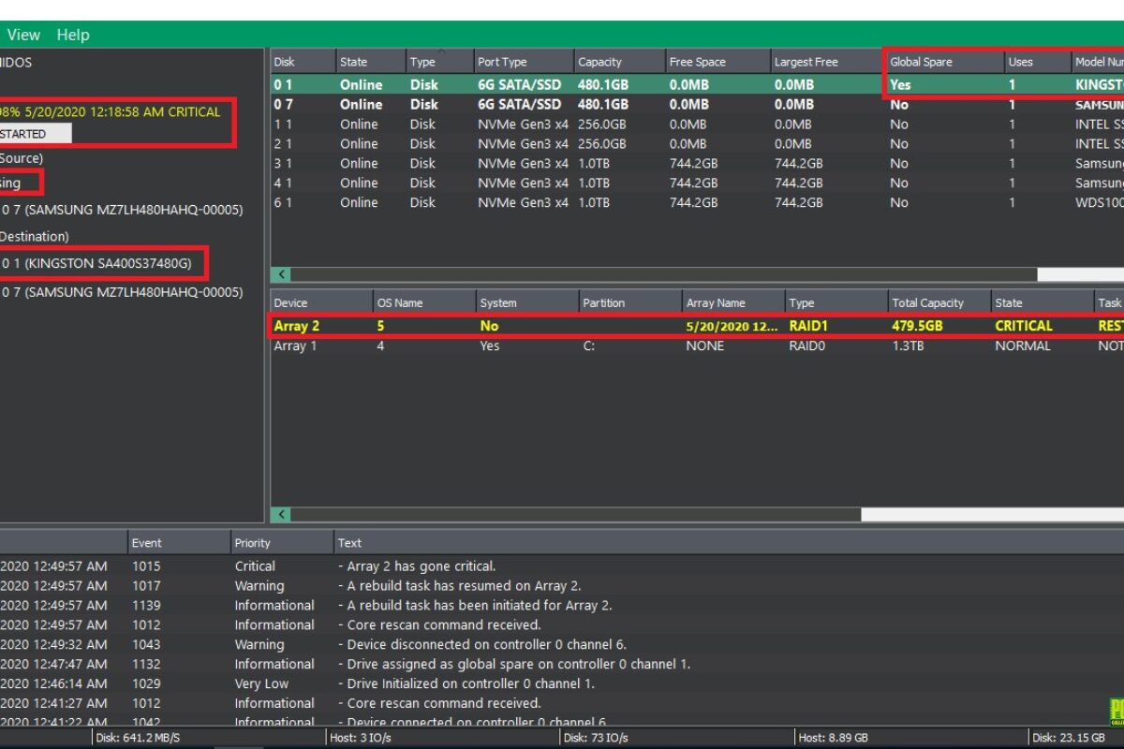
Task: Click status bar 'Host: 3 IO/s'
Action: 362,737
